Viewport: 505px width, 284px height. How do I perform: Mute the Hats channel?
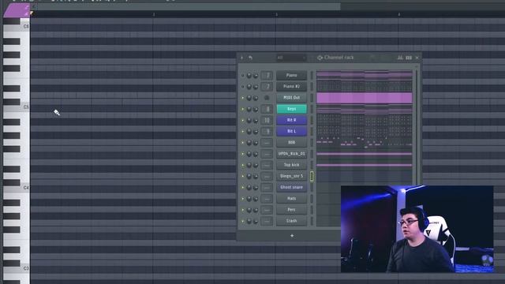243,199
